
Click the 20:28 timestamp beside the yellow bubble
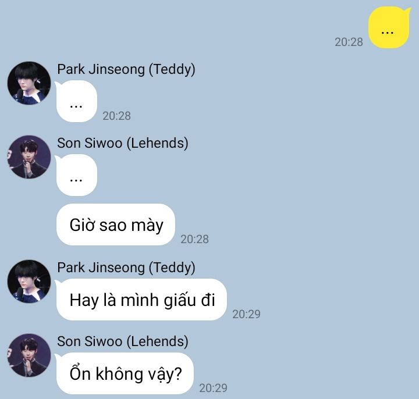[349, 42]
